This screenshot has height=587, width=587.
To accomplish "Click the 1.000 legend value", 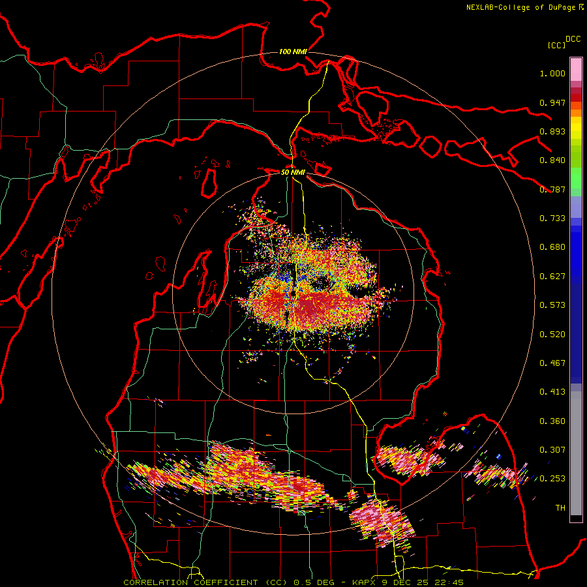I will pyautogui.click(x=552, y=73).
